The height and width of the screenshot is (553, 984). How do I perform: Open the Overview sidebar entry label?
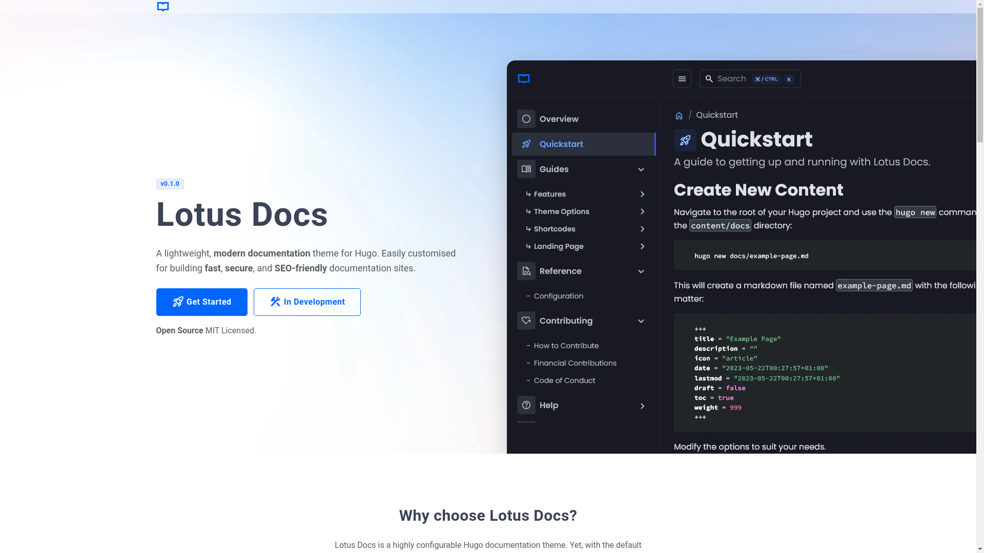point(559,119)
